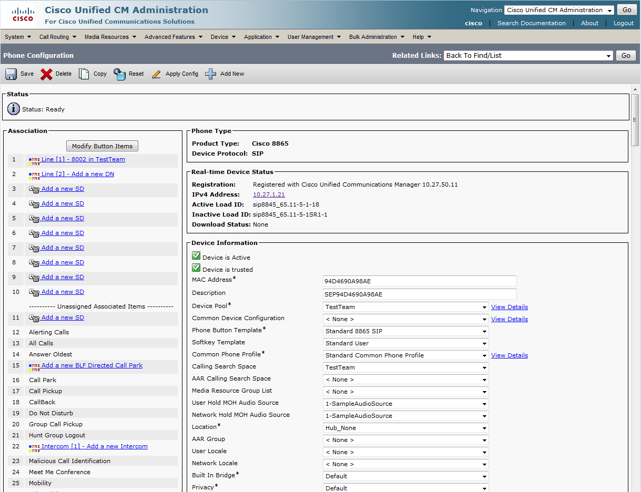Screen dimensions: 641x492
Task: Click the Status information icon
Action: click(14, 109)
